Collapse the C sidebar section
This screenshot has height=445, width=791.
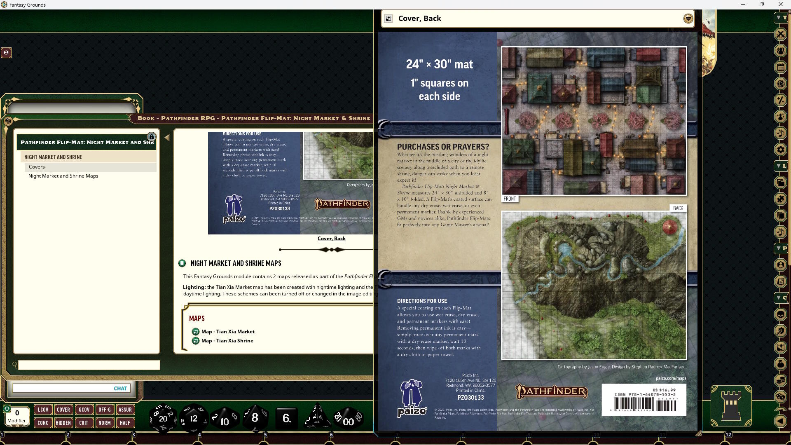(781, 298)
